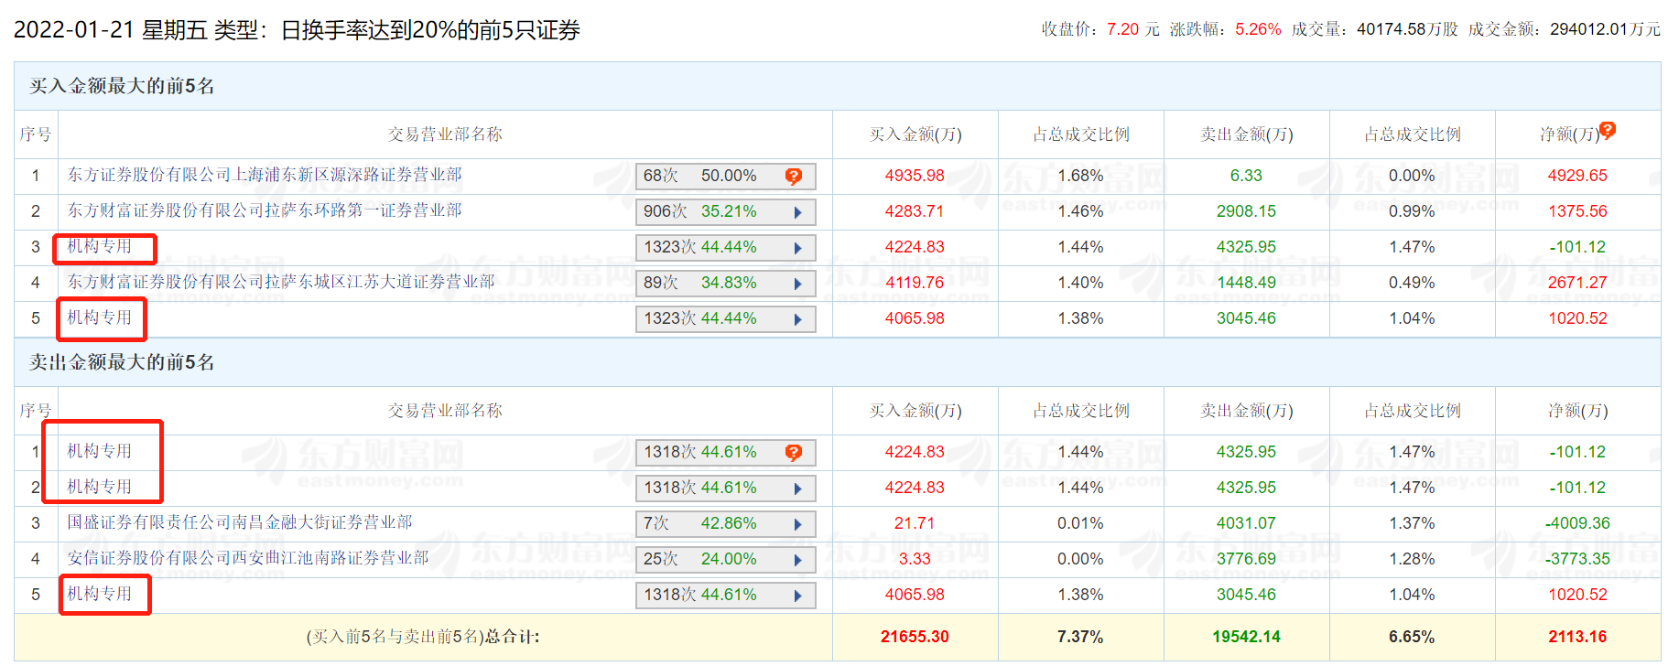1679x666 pixels.
Task: Open 国盛证券南昌金融大街证券营业部 link
Action: pyautogui.click(x=240, y=522)
